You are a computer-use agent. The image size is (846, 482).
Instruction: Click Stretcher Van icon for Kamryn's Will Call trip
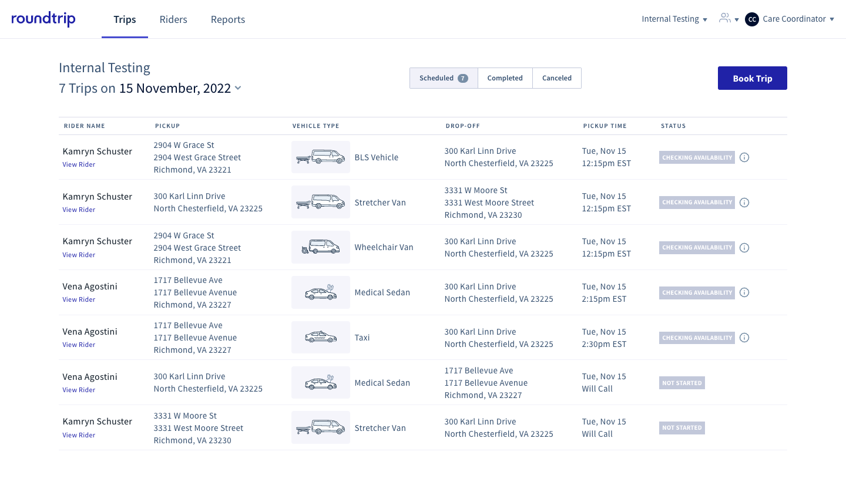coord(321,428)
